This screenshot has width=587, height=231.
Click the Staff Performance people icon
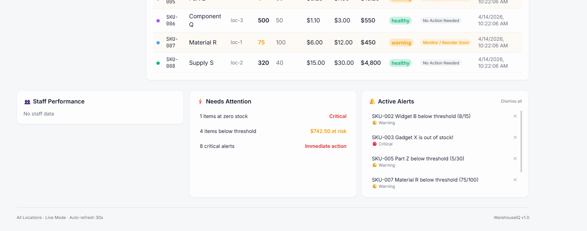coord(27,102)
